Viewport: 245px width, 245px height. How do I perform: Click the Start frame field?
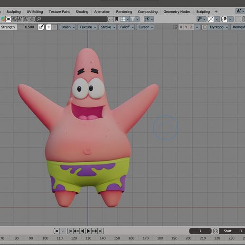(x=232, y=231)
